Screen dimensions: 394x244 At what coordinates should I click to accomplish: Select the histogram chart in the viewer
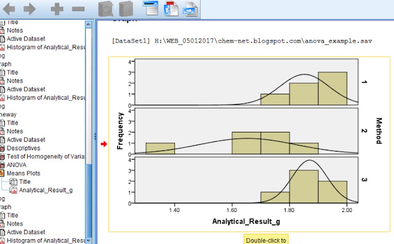[249, 144]
